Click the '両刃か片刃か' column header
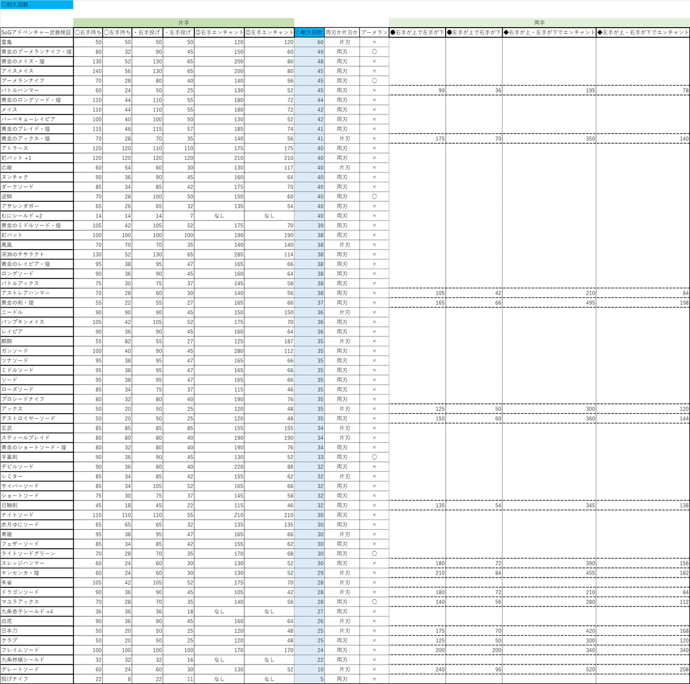Screen dimensions: 690x684 coord(342,32)
